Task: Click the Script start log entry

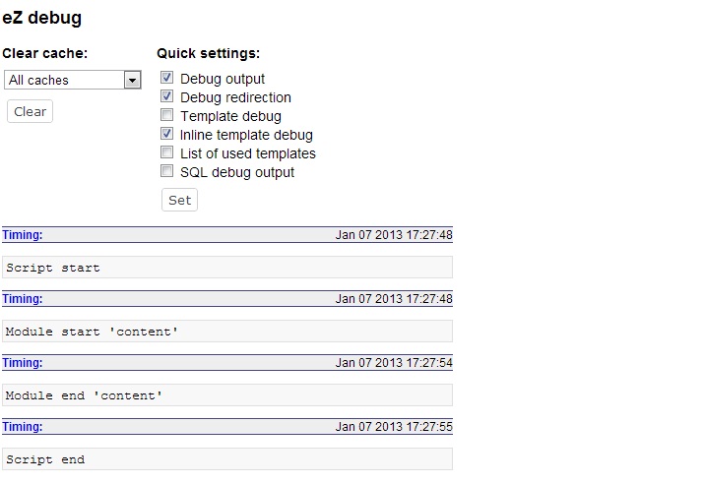Action: [227, 268]
